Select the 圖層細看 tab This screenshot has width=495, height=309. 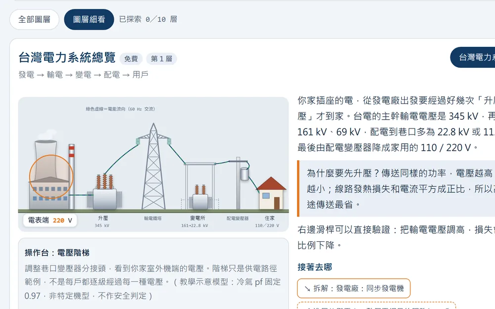click(89, 20)
